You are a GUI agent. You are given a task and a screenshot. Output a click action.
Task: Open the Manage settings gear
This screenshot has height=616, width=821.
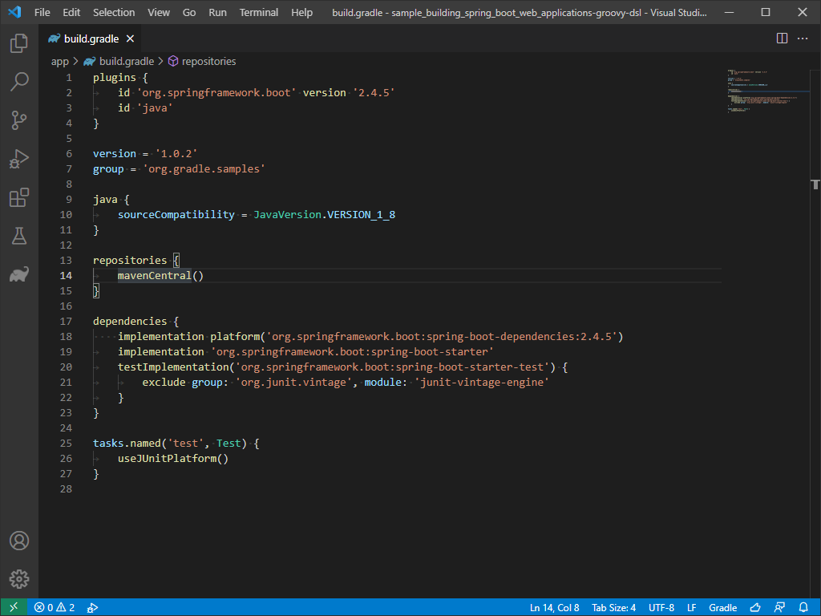point(19,579)
